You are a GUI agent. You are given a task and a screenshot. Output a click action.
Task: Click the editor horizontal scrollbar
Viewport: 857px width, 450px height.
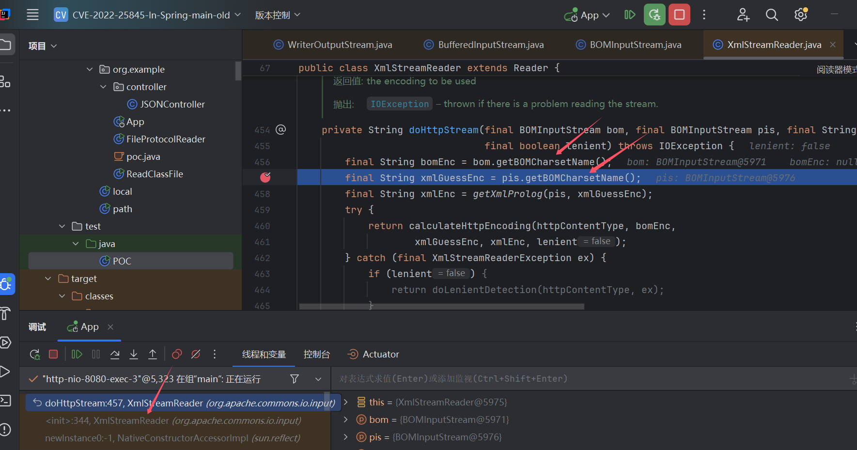(x=441, y=306)
